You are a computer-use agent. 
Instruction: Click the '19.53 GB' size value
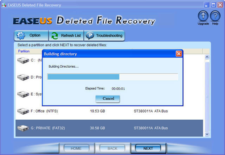point(97,111)
